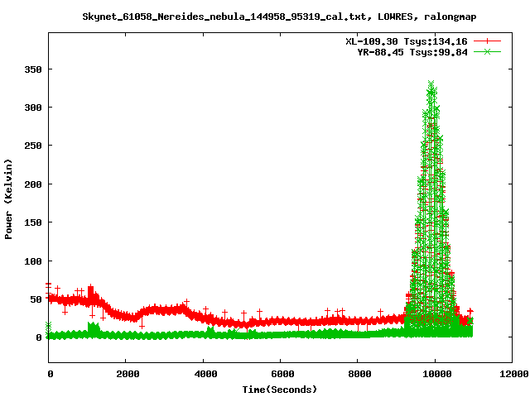The height and width of the screenshot is (397, 530).
Task: Click the 50 tick label on y-axis
Action: click(35, 299)
